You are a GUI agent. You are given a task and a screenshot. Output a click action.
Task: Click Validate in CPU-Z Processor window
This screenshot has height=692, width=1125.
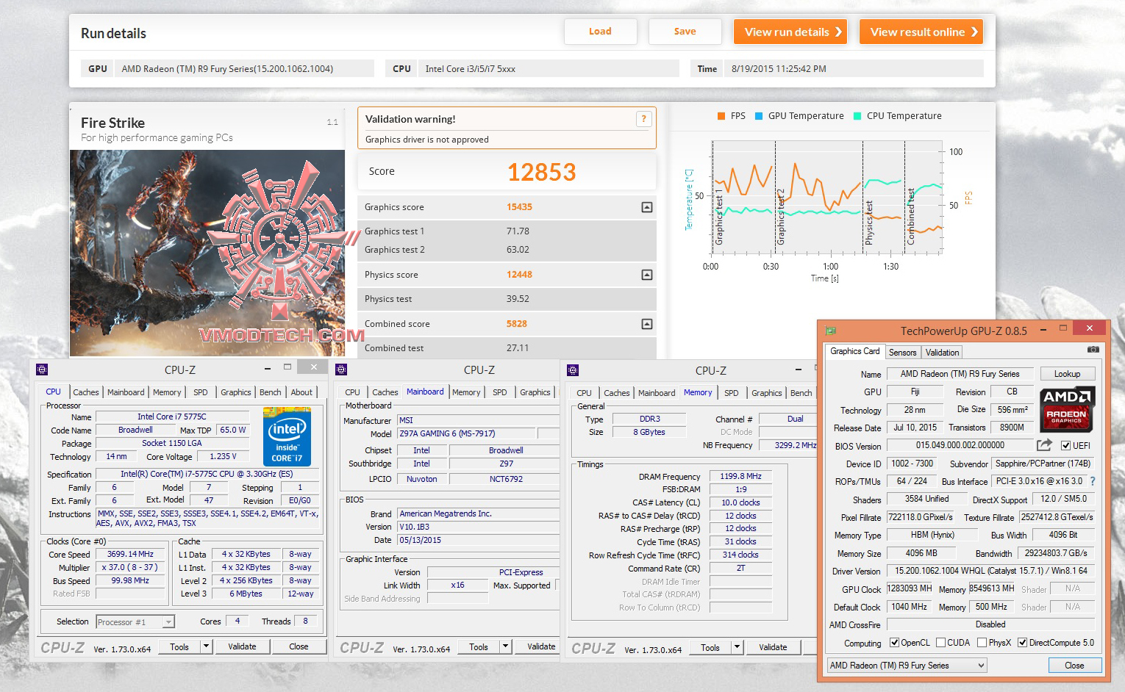coord(242,646)
